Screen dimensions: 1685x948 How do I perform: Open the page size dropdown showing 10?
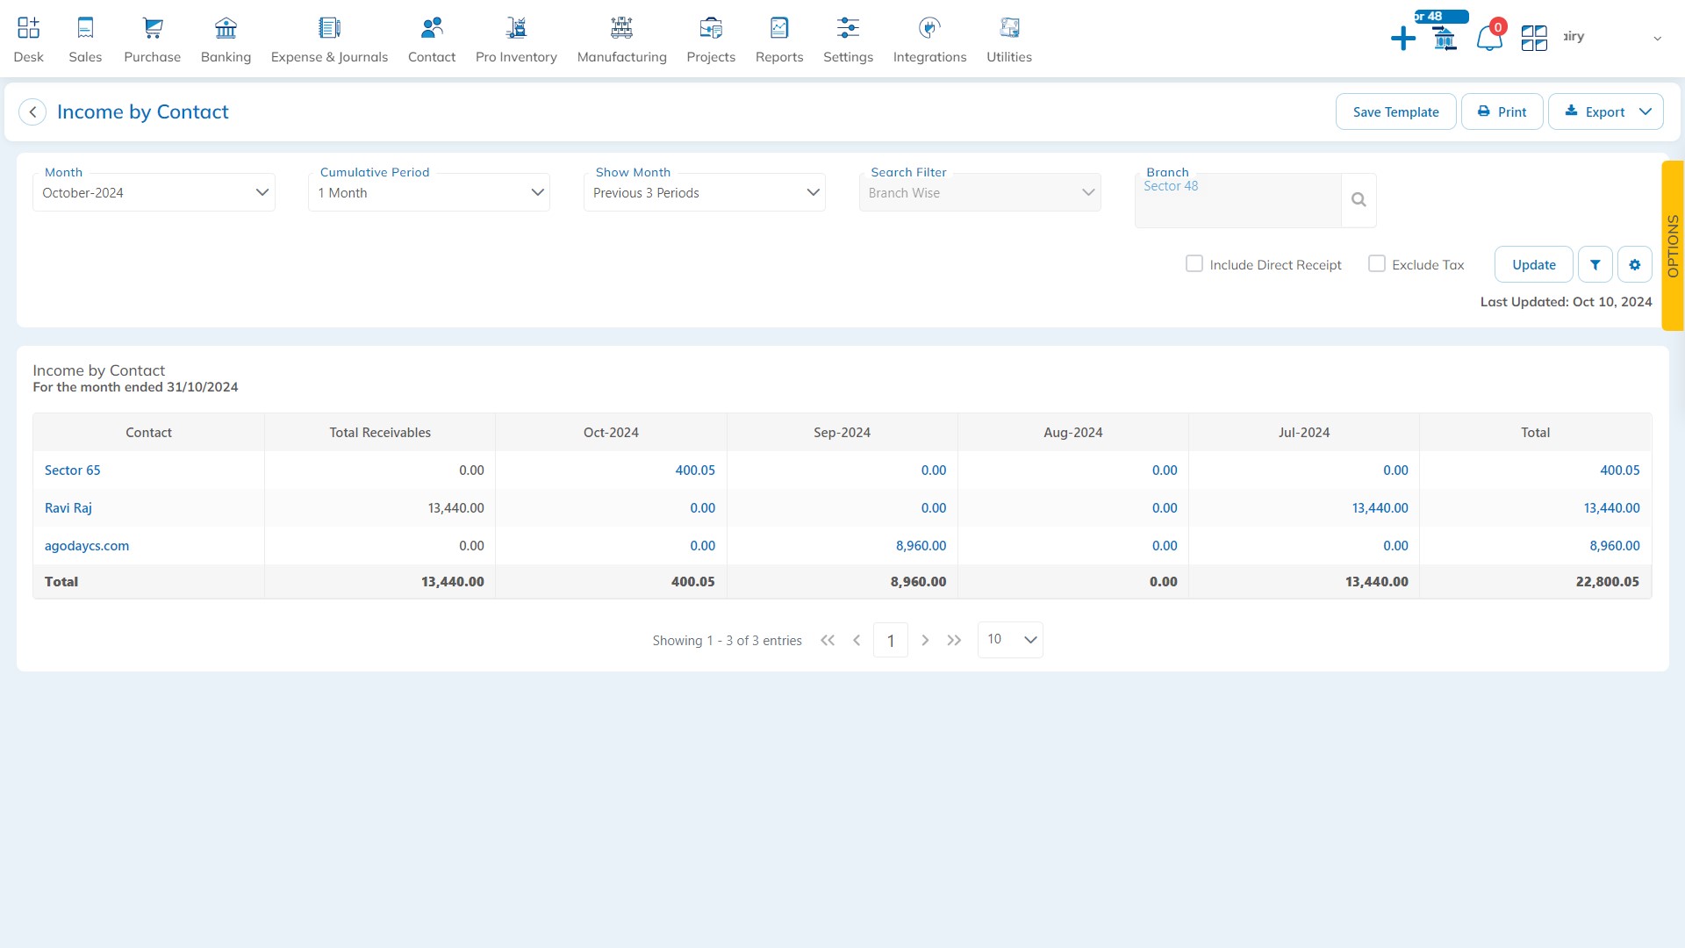pos(1010,640)
